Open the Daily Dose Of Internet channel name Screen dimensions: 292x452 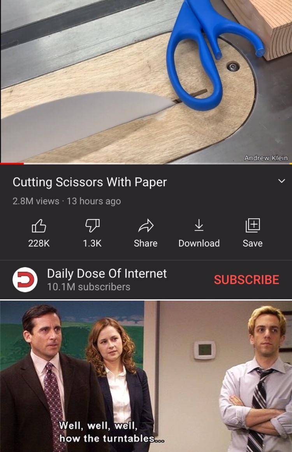[x=107, y=274]
